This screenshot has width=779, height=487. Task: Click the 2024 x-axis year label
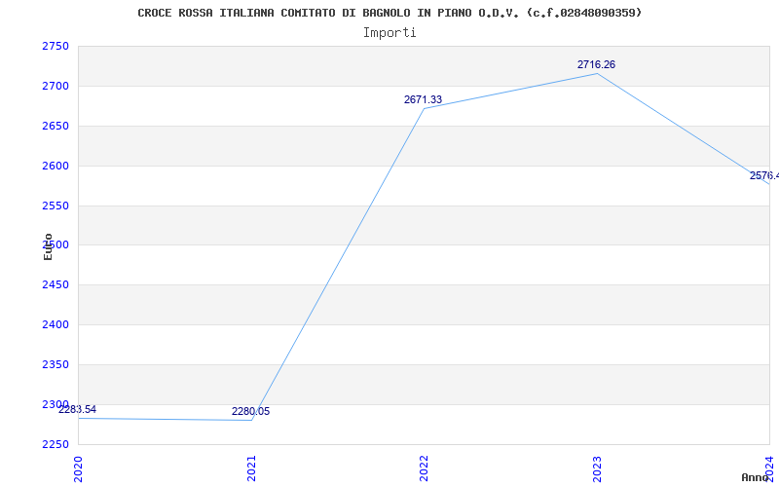coord(769,468)
